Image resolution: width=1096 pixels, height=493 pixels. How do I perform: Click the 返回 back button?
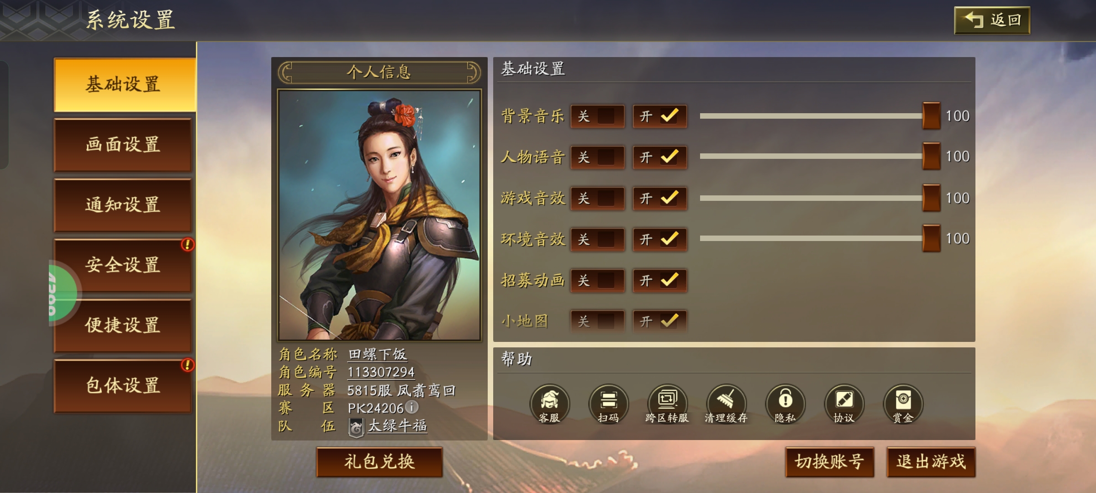pyautogui.click(x=992, y=20)
